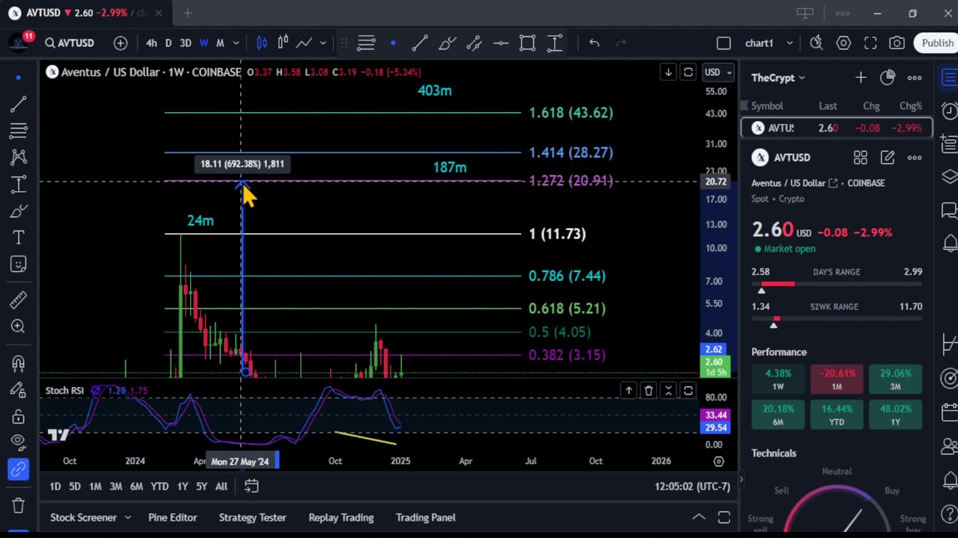Select the trend line tool in top toolbar
The image size is (958, 538).
pyautogui.click(x=420, y=43)
